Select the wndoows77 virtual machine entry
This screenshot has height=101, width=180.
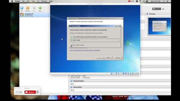click(x=35, y=15)
